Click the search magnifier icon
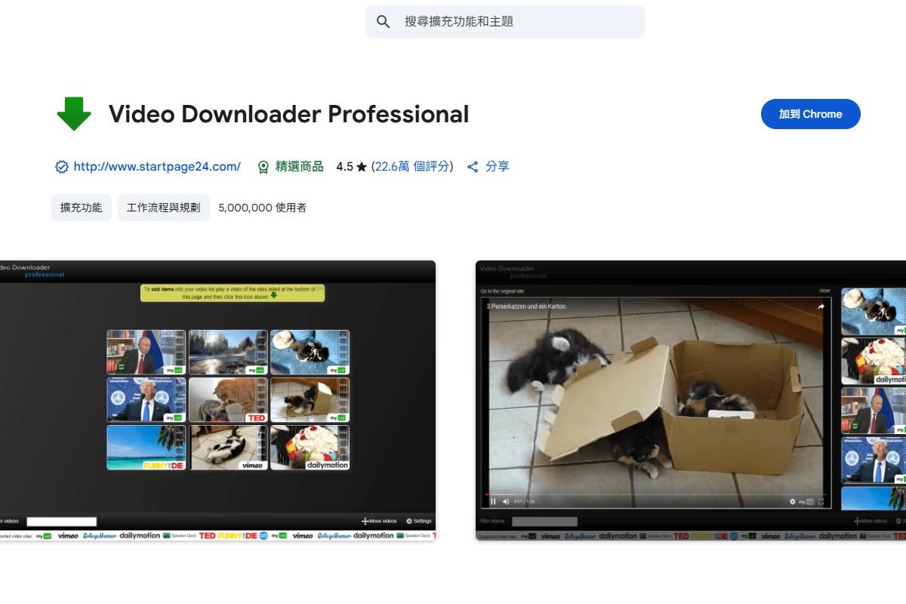 click(x=384, y=22)
